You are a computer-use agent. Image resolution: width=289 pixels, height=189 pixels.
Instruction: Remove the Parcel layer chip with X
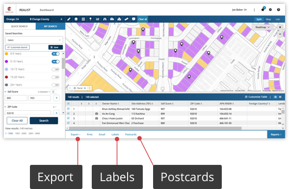pos(85,88)
